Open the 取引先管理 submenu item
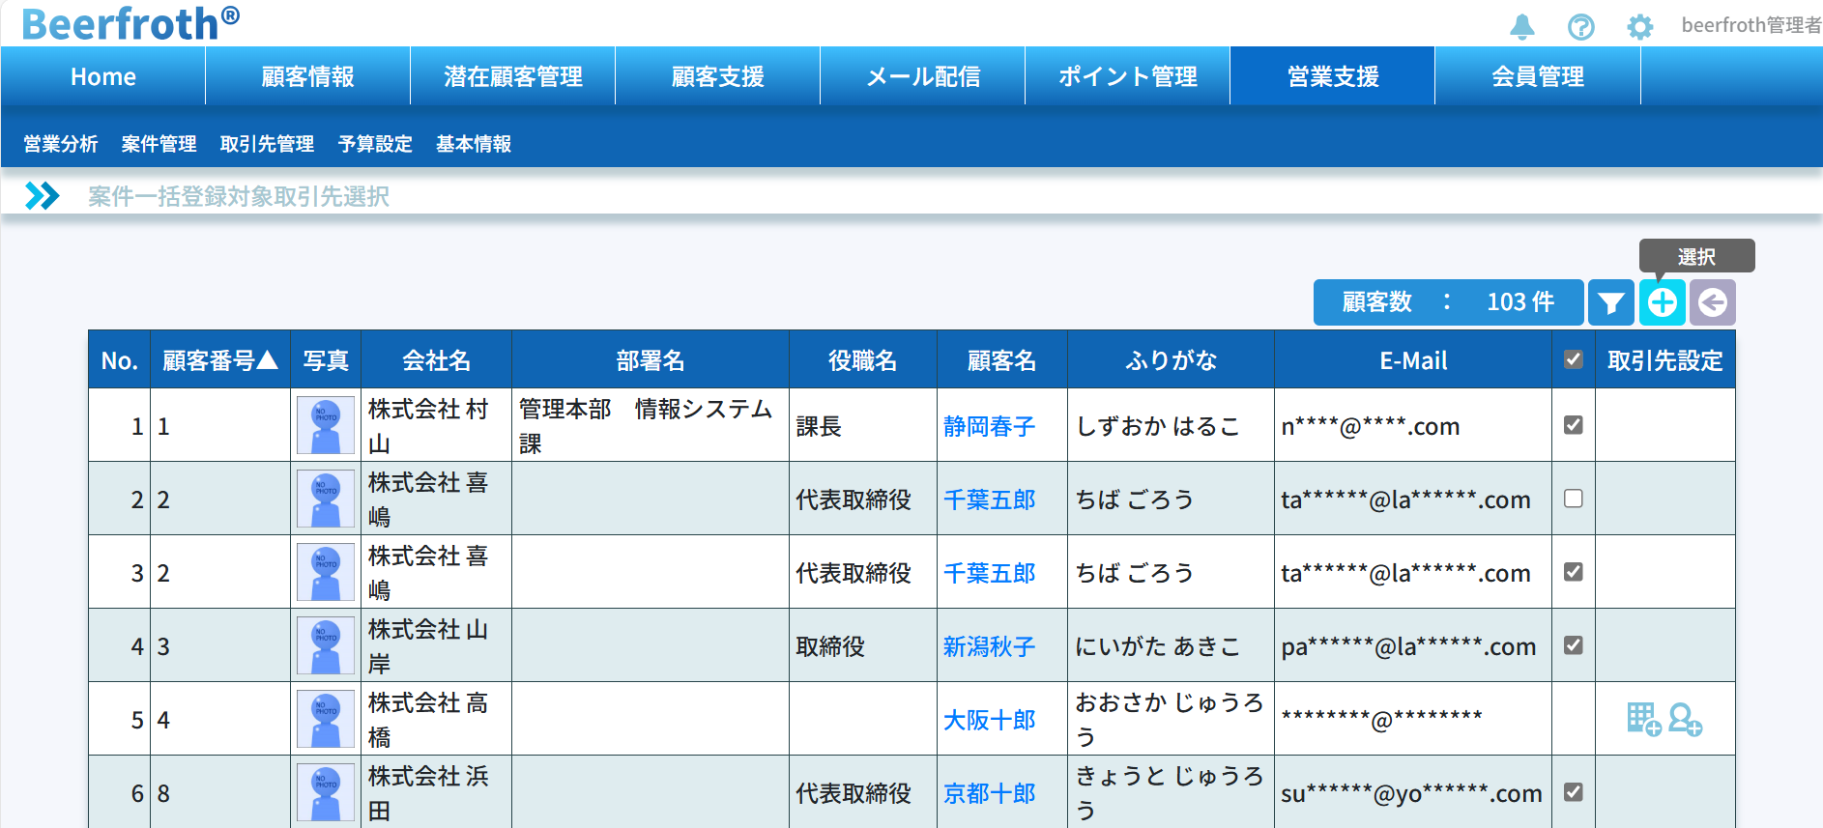The image size is (1823, 828). [x=267, y=144]
